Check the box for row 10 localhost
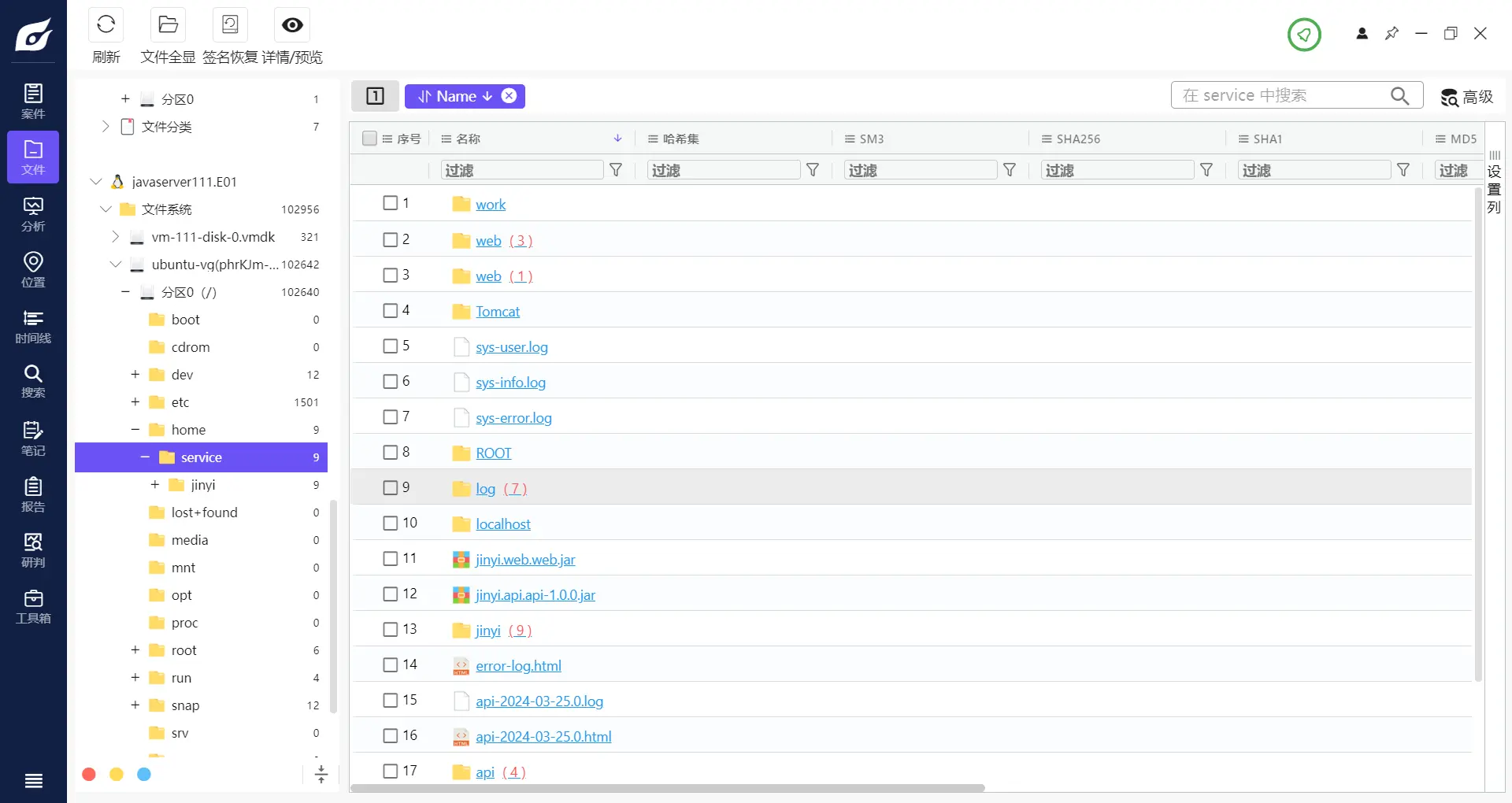This screenshot has width=1512, height=803. 390,523
